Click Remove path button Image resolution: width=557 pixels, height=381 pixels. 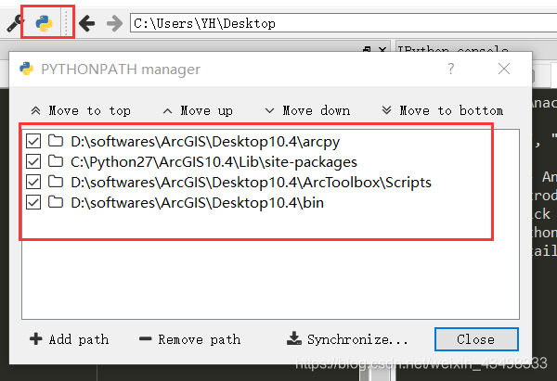point(190,339)
